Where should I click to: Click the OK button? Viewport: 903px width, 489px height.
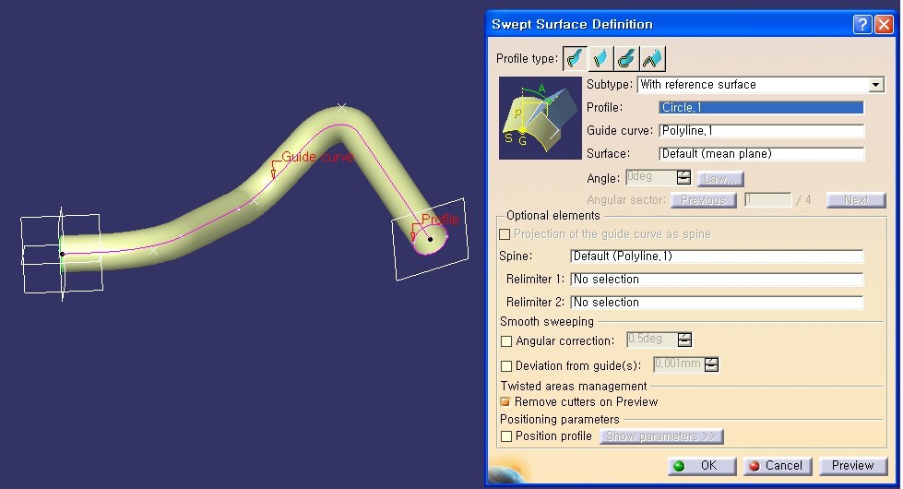[702, 466]
